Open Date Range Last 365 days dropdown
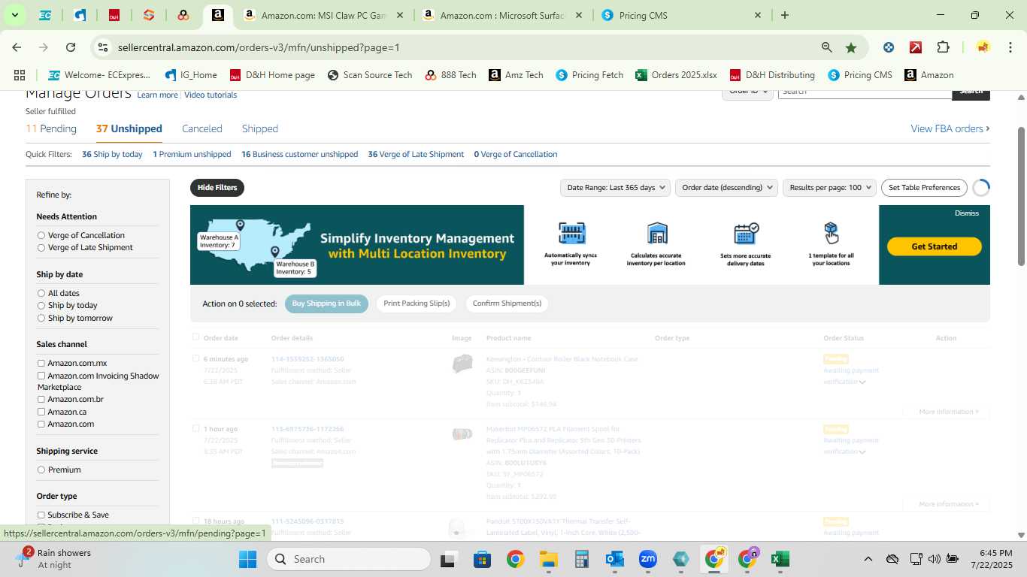This screenshot has width=1027, height=577. click(x=615, y=188)
